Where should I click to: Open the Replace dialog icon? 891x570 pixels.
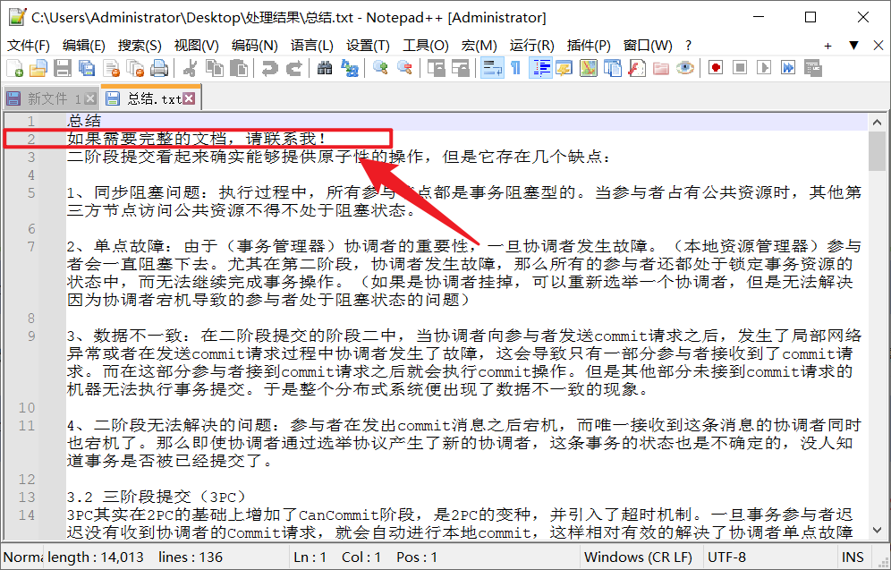click(x=349, y=68)
